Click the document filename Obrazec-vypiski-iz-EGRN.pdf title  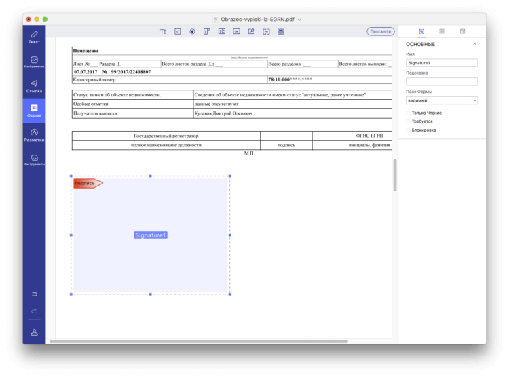click(x=257, y=20)
